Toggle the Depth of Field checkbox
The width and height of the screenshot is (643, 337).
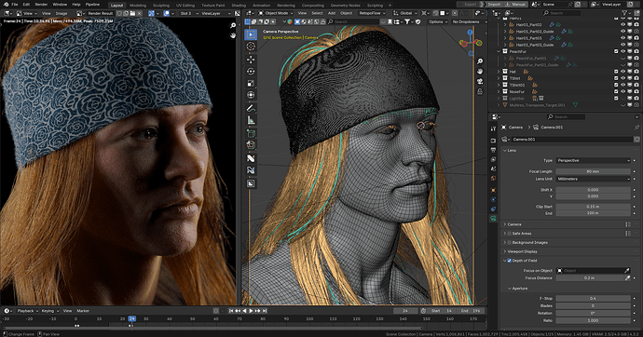click(x=510, y=261)
